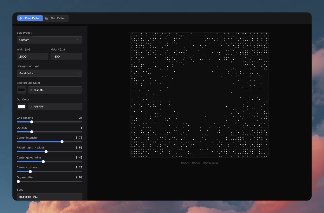324x213 pixels.
Task: Open the Size Preset dropdown
Action: 49,40
